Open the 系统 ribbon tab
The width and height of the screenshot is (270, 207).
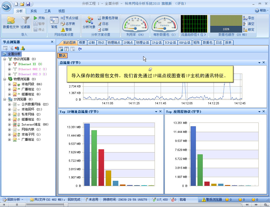(x=34, y=11)
